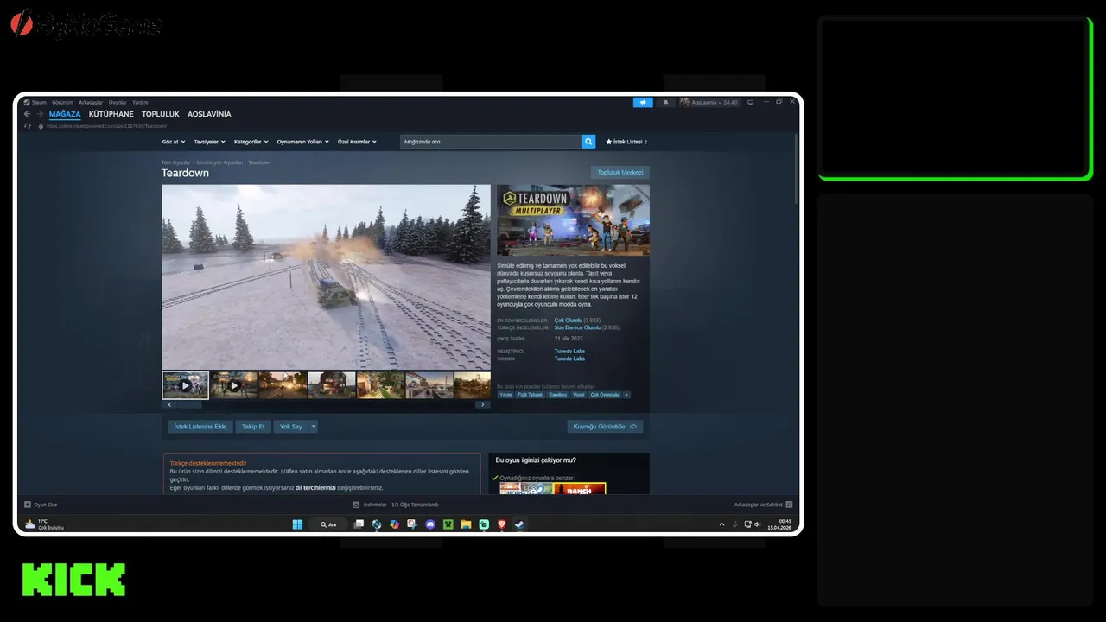Click the blue announcements megaphone button
The height and width of the screenshot is (622, 1106).
tap(643, 102)
